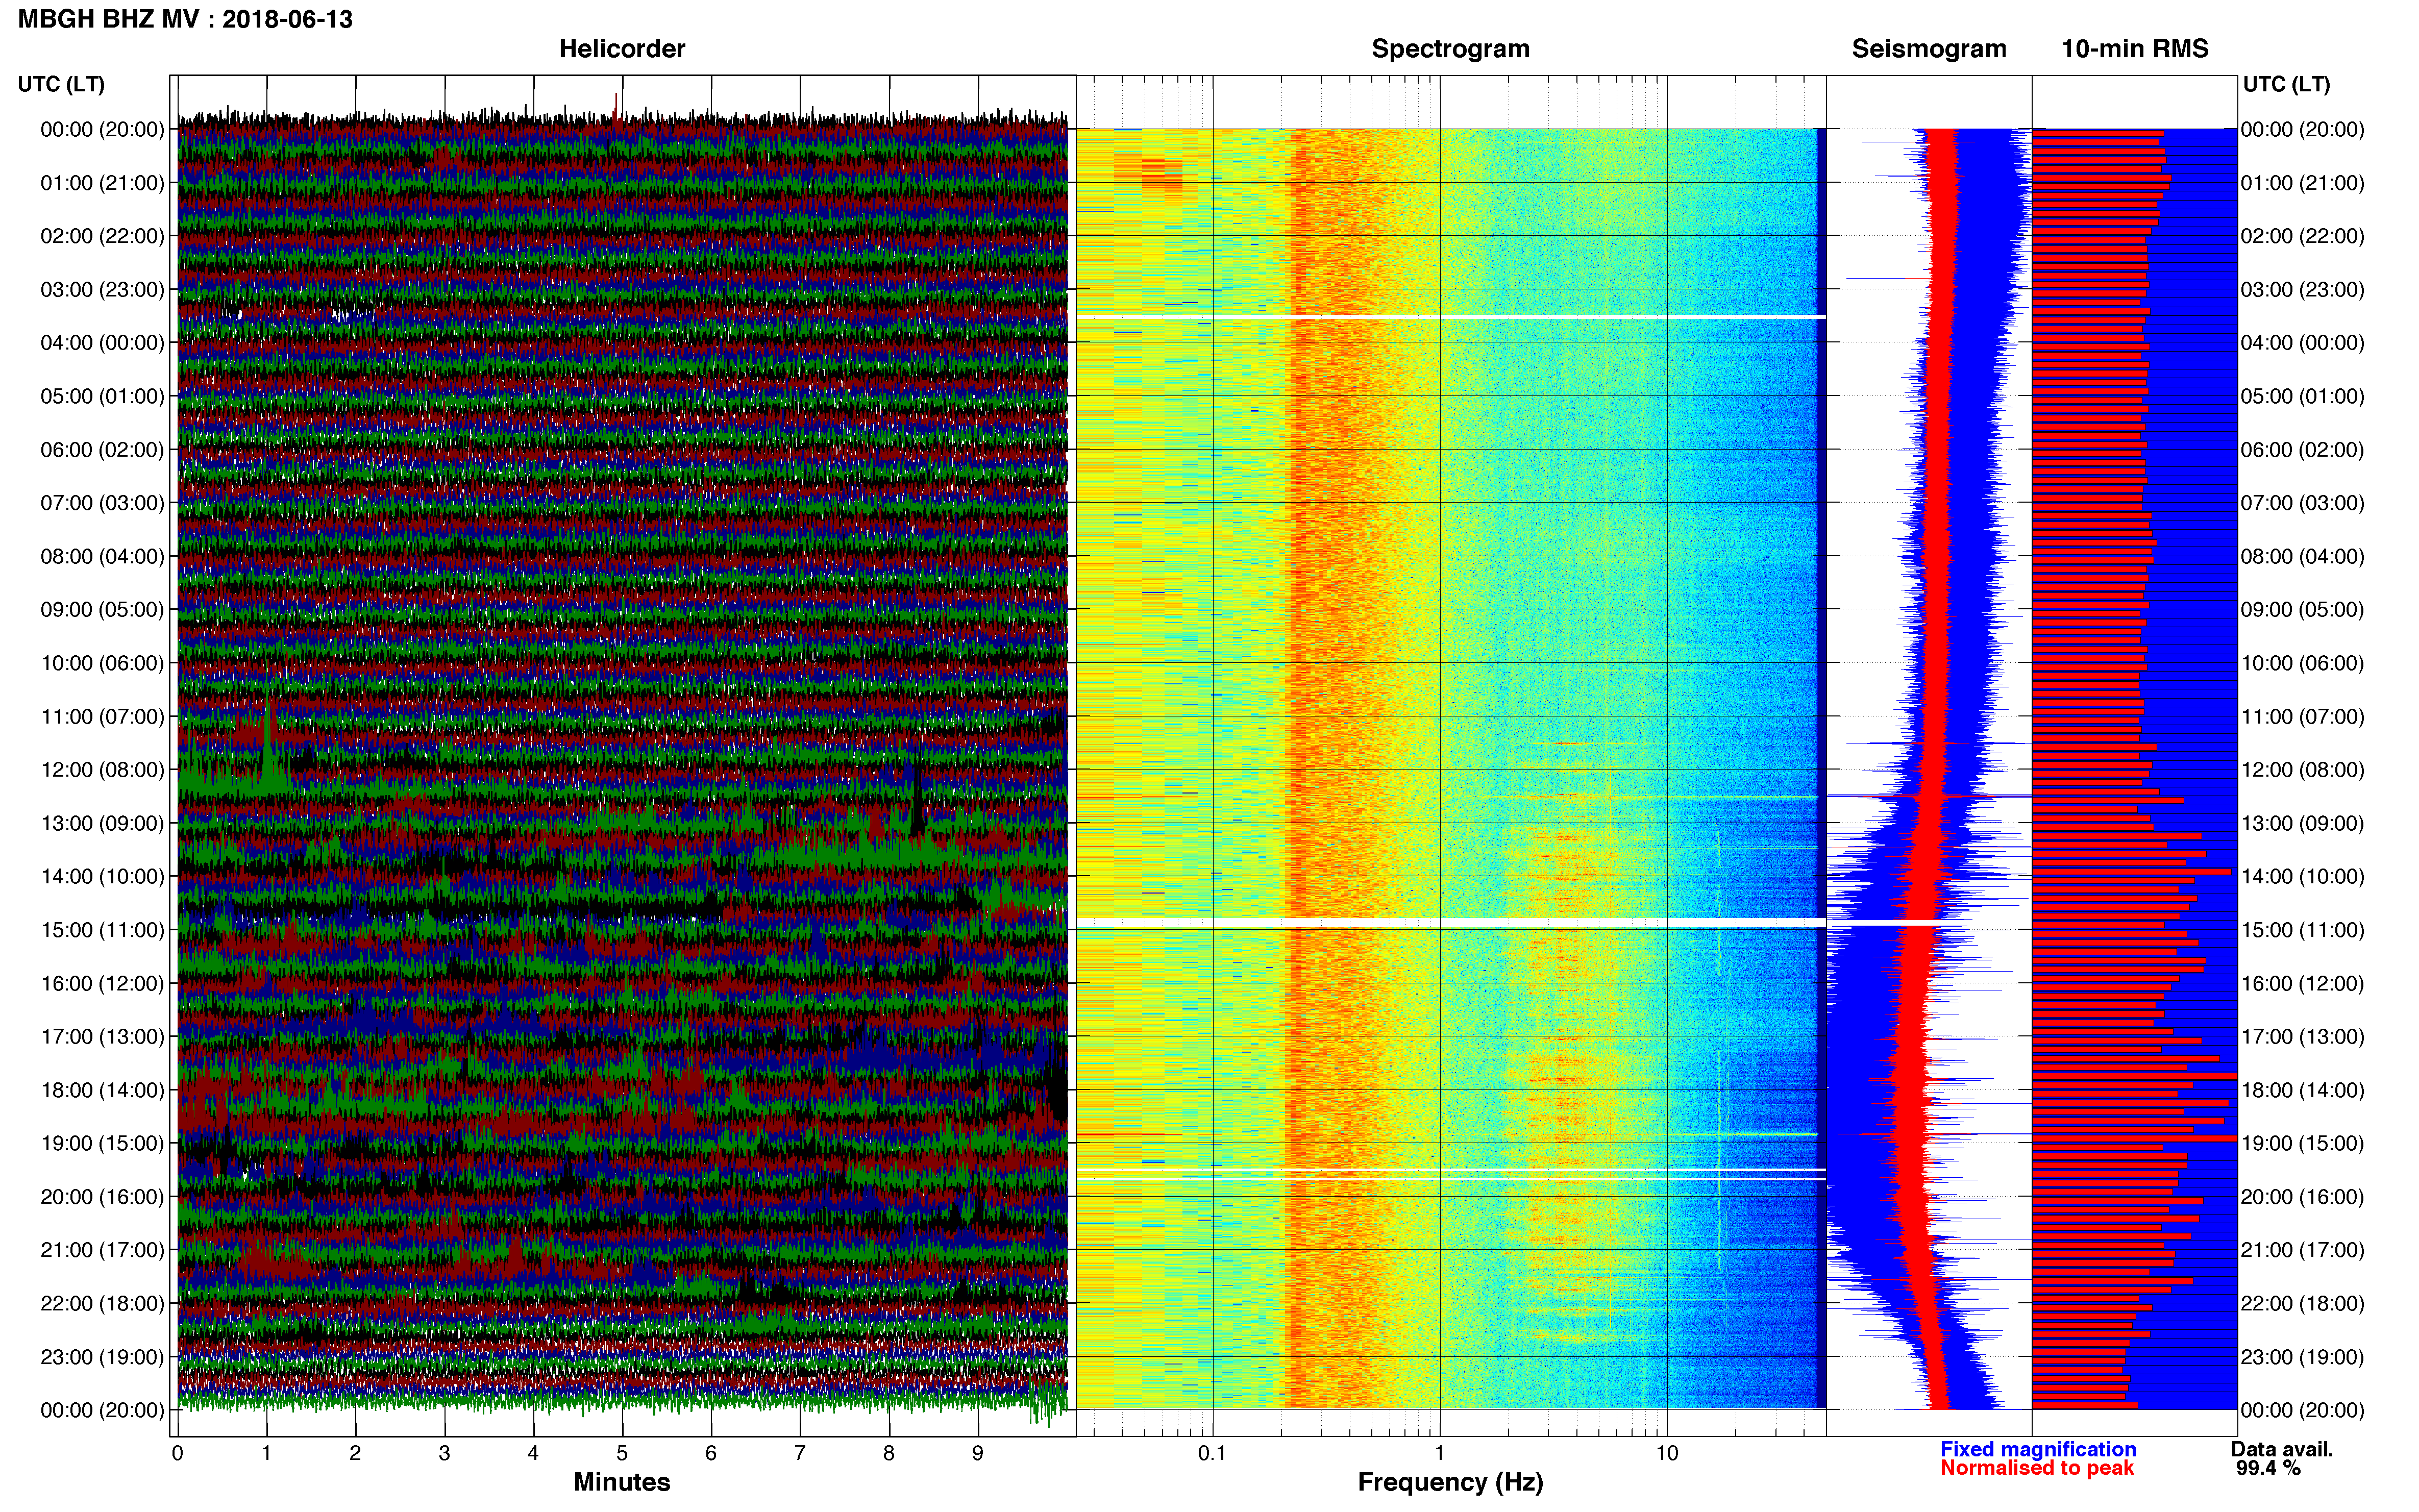This screenshot has height=1512, width=2419.
Task: Click '06:00 (02:00)' label next to the Helicorder
Action: (102, 450)
